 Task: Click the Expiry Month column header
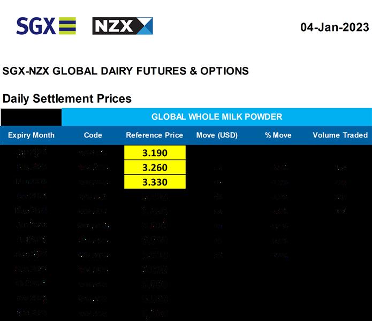[x=31, y=135]
